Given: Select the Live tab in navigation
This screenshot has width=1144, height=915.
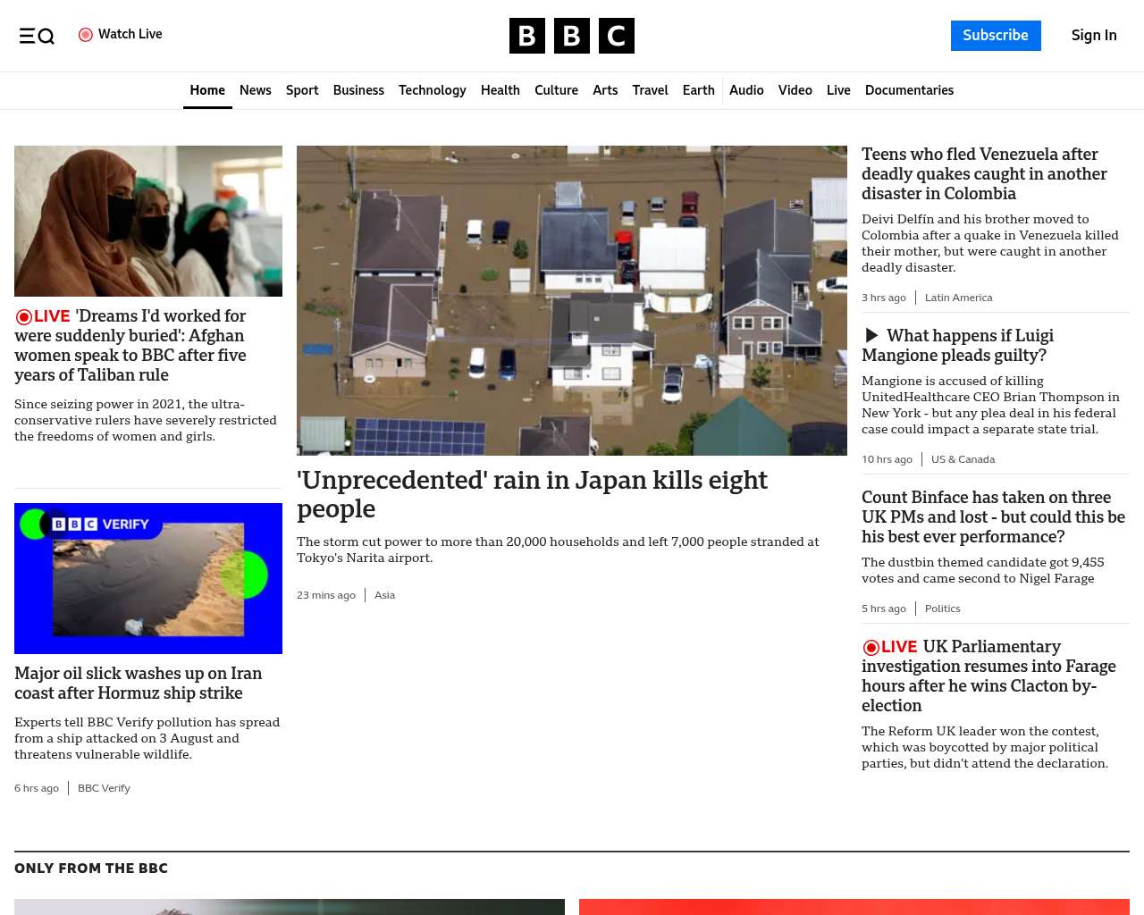Looking at the screenshot, I should pyautogui.click(x=838, y=90).
